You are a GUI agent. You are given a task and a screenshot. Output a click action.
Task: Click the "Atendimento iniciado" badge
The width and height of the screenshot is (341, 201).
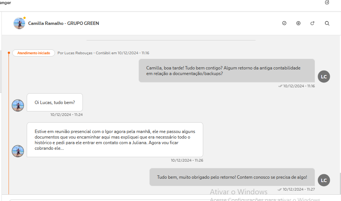[x=34, y=53]
